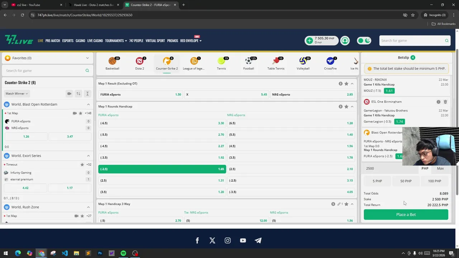Image resolution: width=459 pixels, height=258 pixels.
Task: Select NRG eSports (6.5) 1.28 odds
Action: click(291, 123)
